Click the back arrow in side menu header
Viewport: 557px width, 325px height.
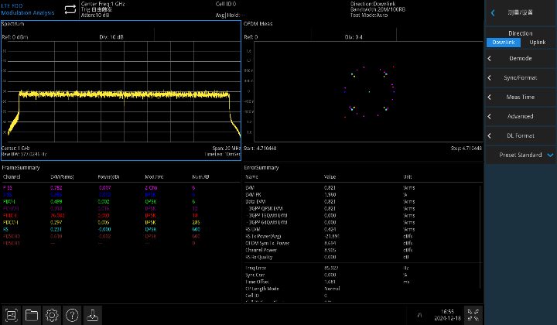click(493, 13)
